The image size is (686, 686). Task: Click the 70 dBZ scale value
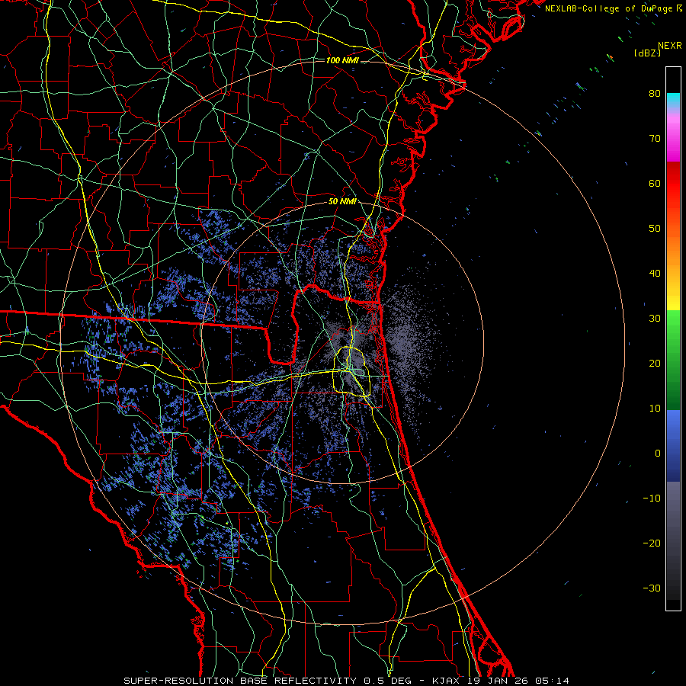[655, 138]
